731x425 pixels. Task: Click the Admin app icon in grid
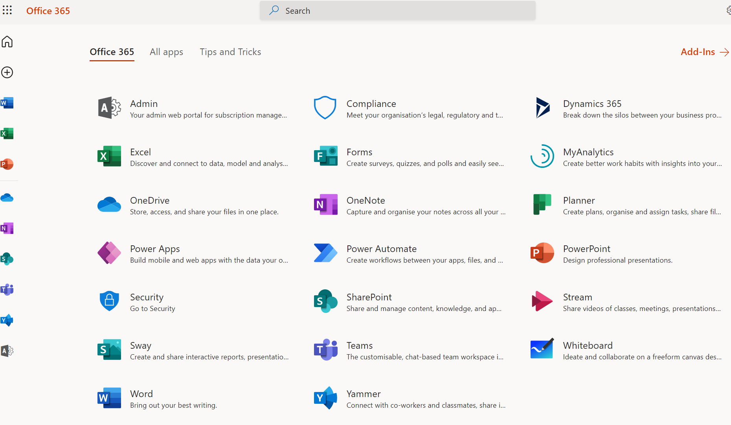[109, 108]
